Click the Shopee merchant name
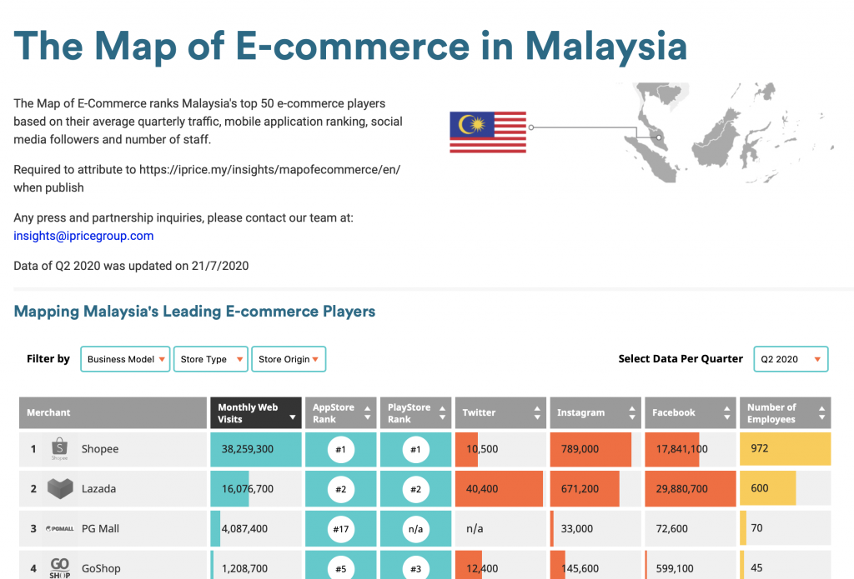This screenshot has height=579, width=854. (x=100, y=449)
